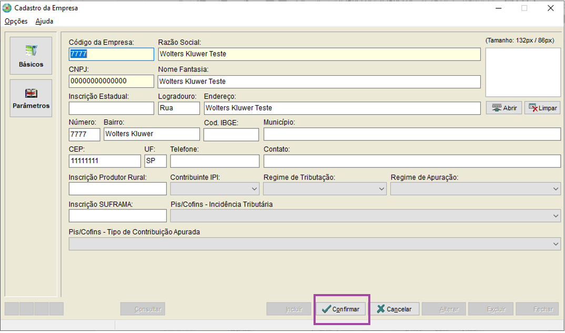Close the Cadastro da Empresa window
The width and height of the screenshot is (565, 333).
point(551,8)
